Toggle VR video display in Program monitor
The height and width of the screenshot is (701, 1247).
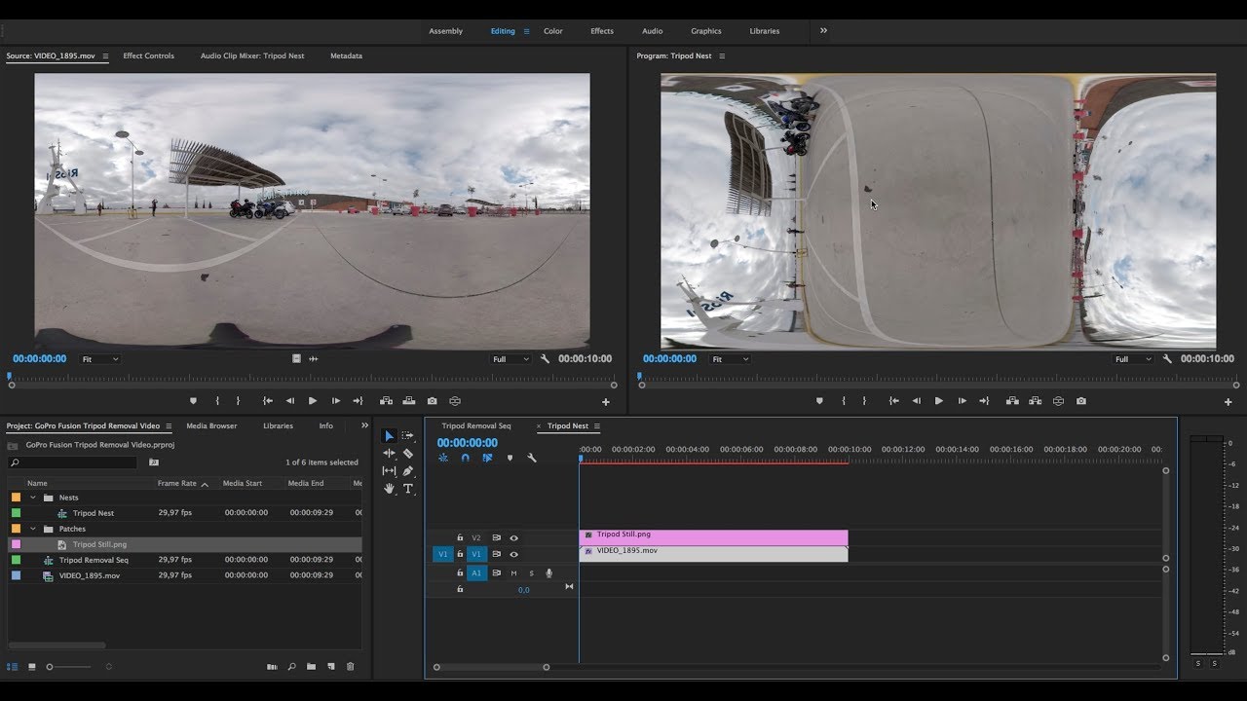click(1058, 401)
